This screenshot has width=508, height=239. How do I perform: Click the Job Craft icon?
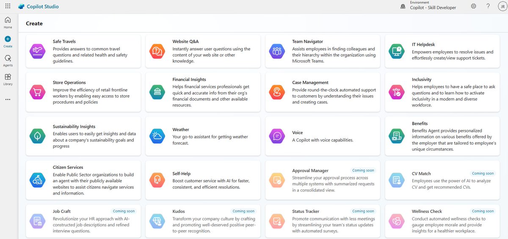tap(38, 221)
